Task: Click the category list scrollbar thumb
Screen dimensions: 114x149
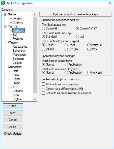Action: [x=35, y=55]
